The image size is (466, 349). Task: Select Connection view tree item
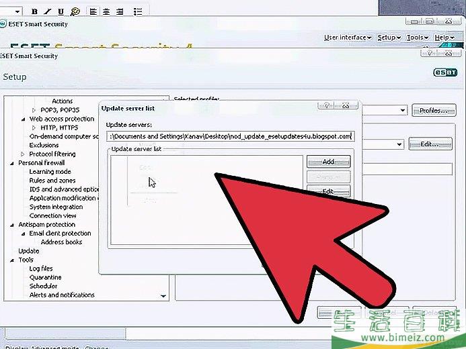52,215
